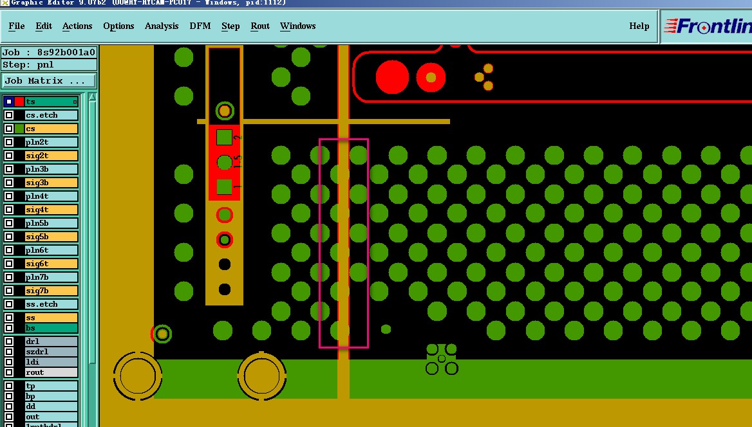Enable display of the drl layer

tap(8, 341)
